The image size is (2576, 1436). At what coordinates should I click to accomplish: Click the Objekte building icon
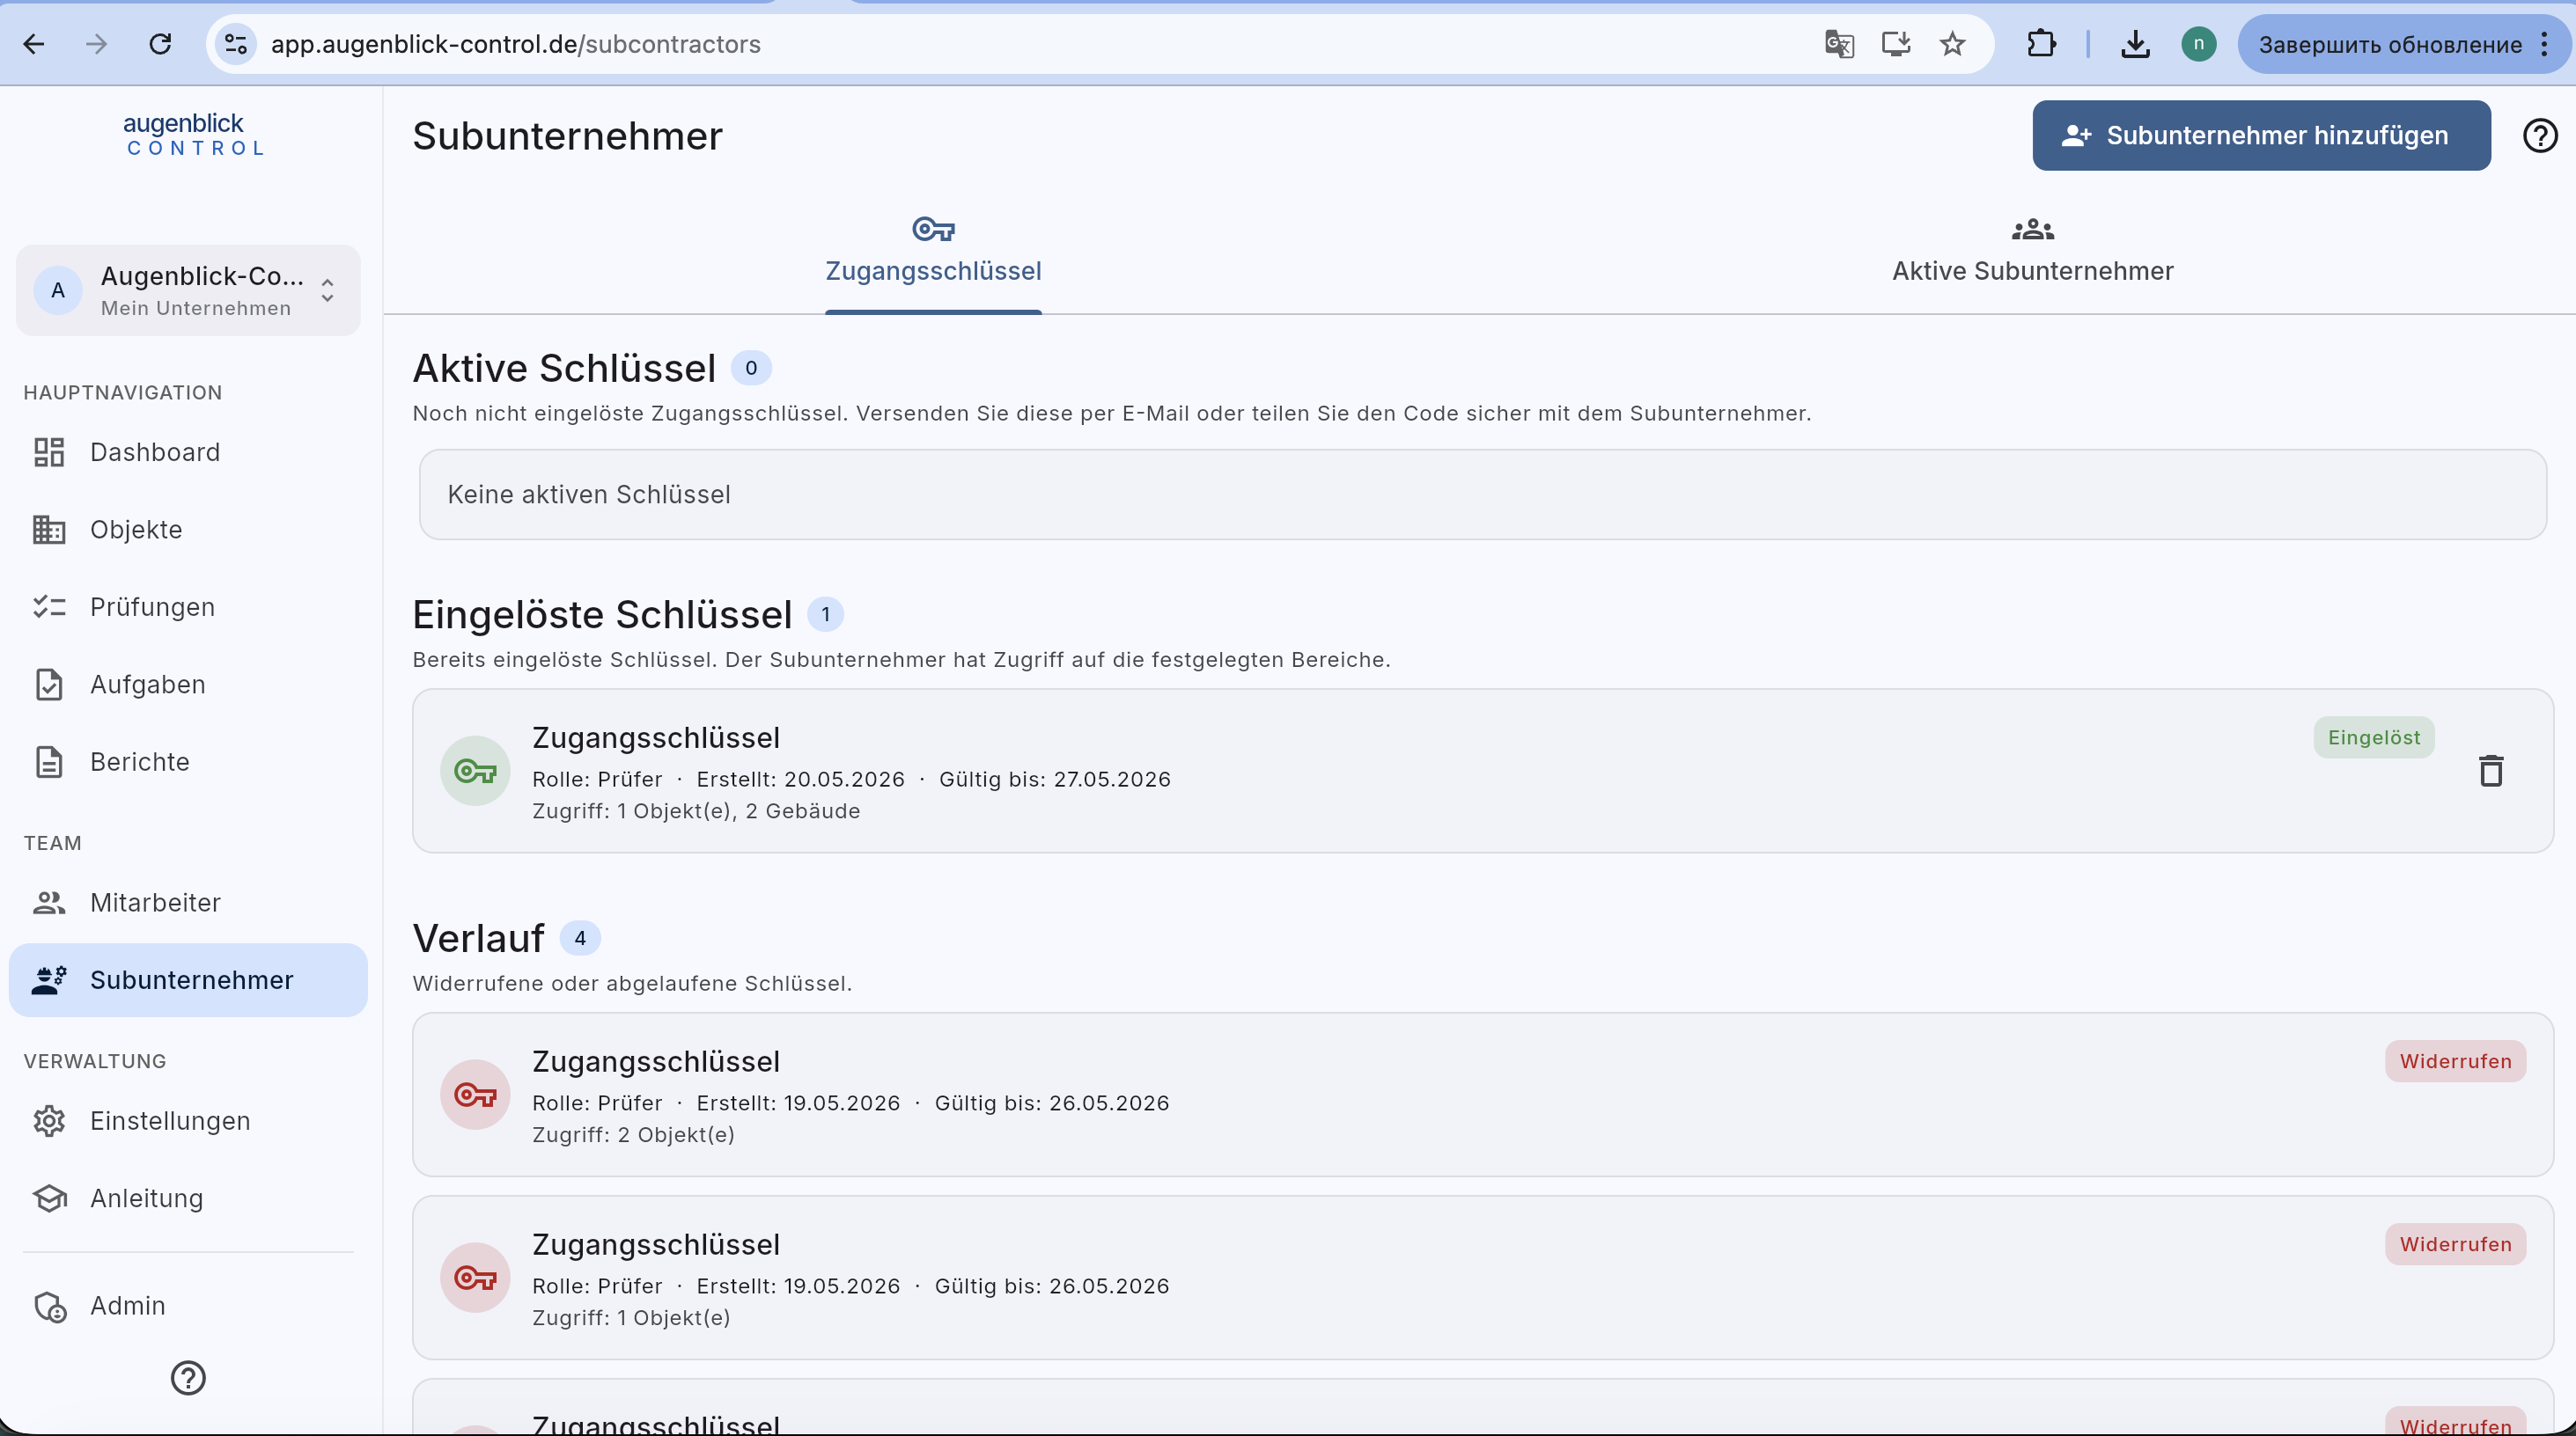(x=49, y=530)
